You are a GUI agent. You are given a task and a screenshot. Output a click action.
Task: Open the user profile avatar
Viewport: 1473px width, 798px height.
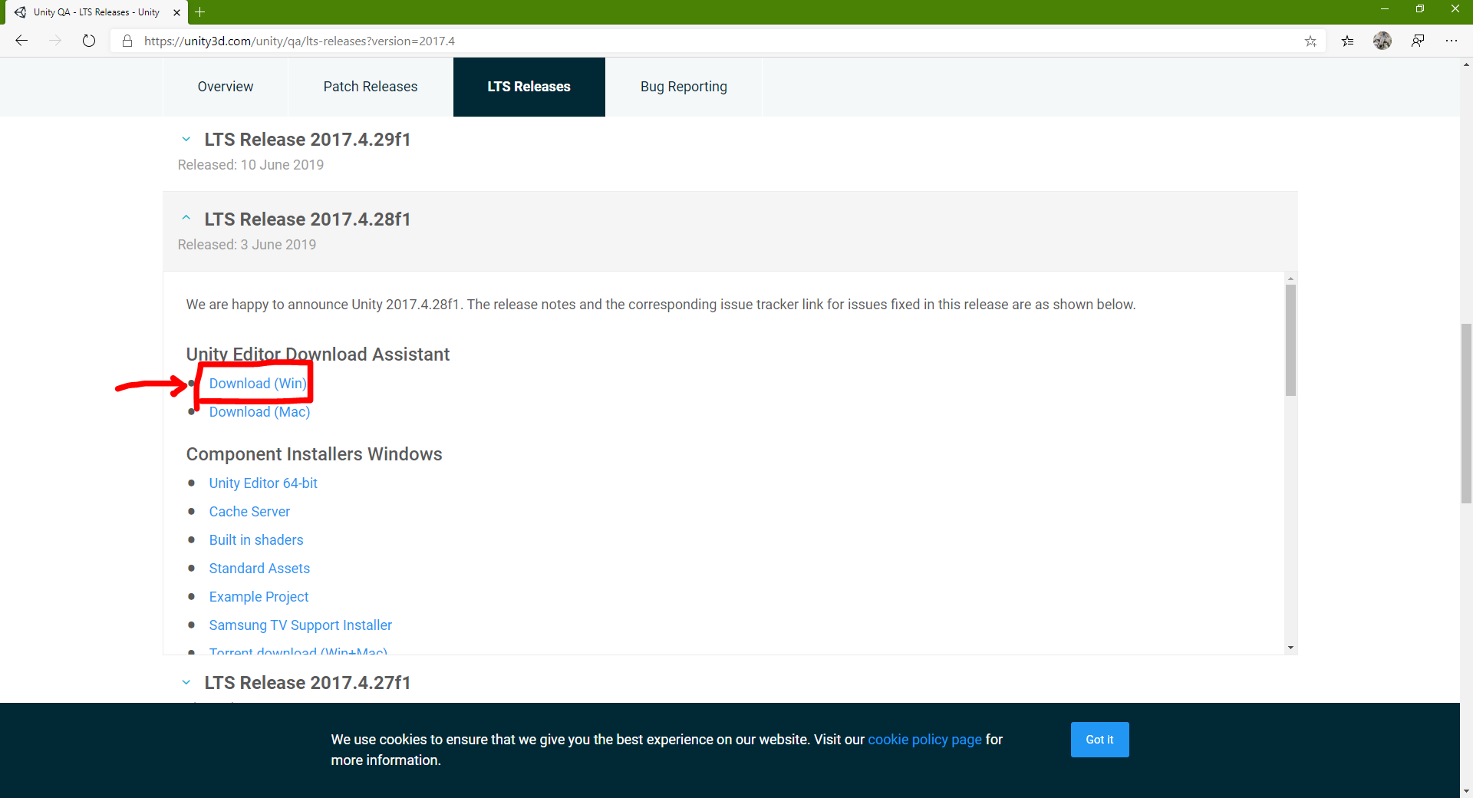pyautogui.click(x=1382, y=41)
